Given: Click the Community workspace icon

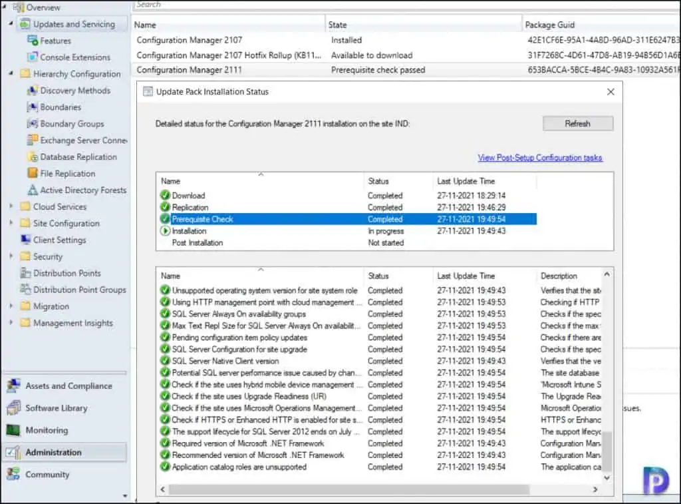Looking at the screenshot, I should pos(13,475).
